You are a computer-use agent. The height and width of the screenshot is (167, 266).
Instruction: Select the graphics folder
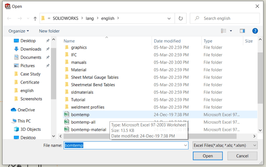click(x=79, y=47)
